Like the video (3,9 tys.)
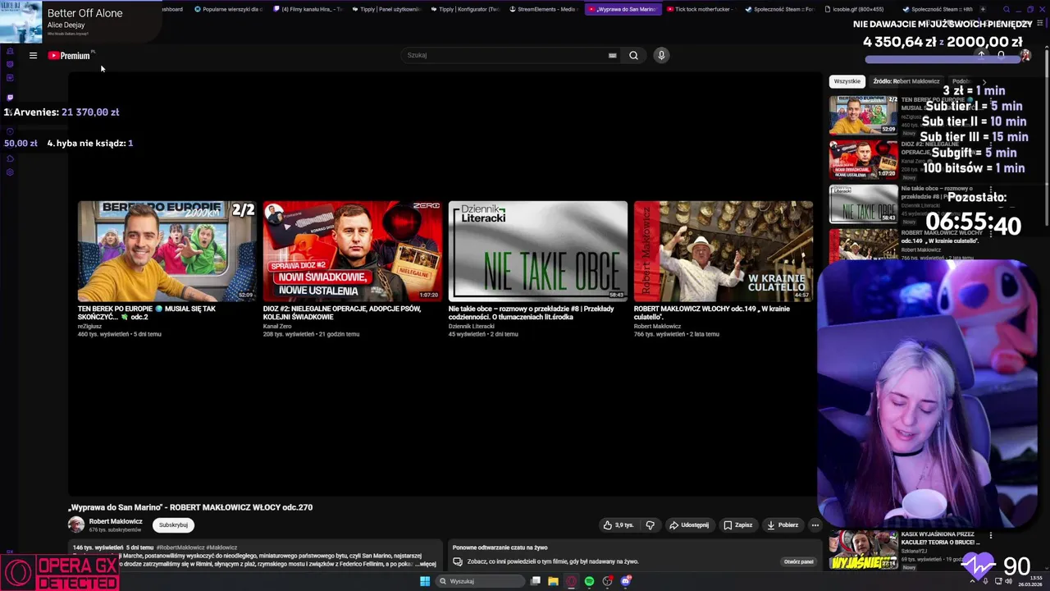This screenshot has height=591, width=1050. [x=619, y=525]
